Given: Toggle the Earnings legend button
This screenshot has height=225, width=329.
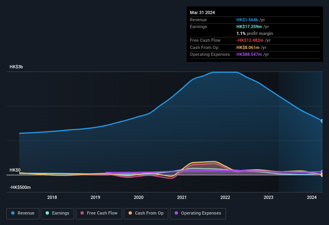Looking at the screenshot, I should coord(57,213).
